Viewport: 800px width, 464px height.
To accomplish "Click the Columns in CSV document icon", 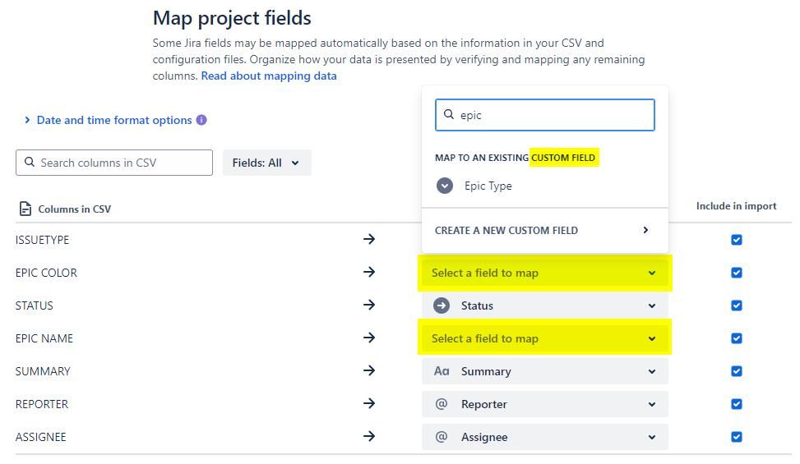I will pos(25,209).
